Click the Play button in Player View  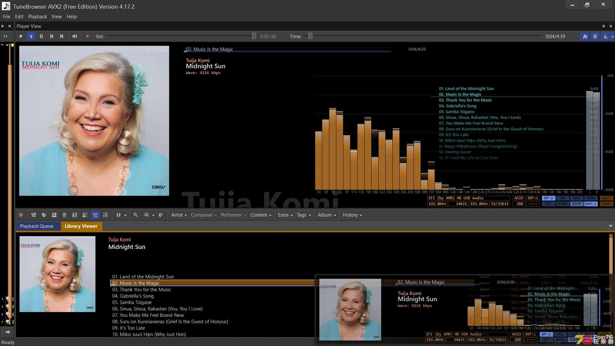31,37
